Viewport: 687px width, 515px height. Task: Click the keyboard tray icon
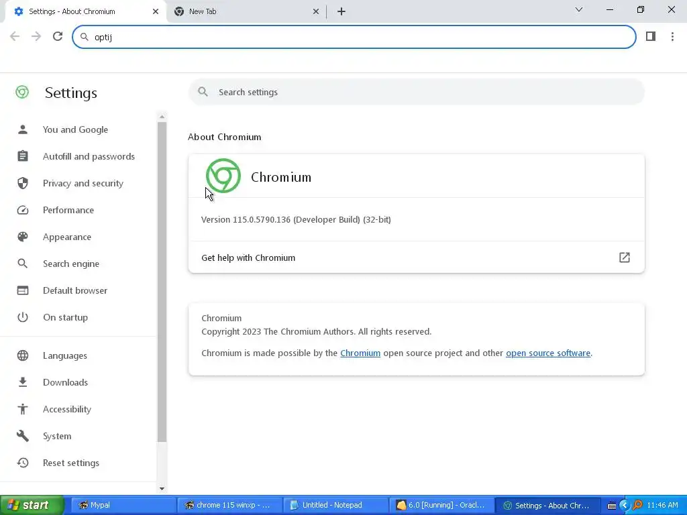point(612,506)
